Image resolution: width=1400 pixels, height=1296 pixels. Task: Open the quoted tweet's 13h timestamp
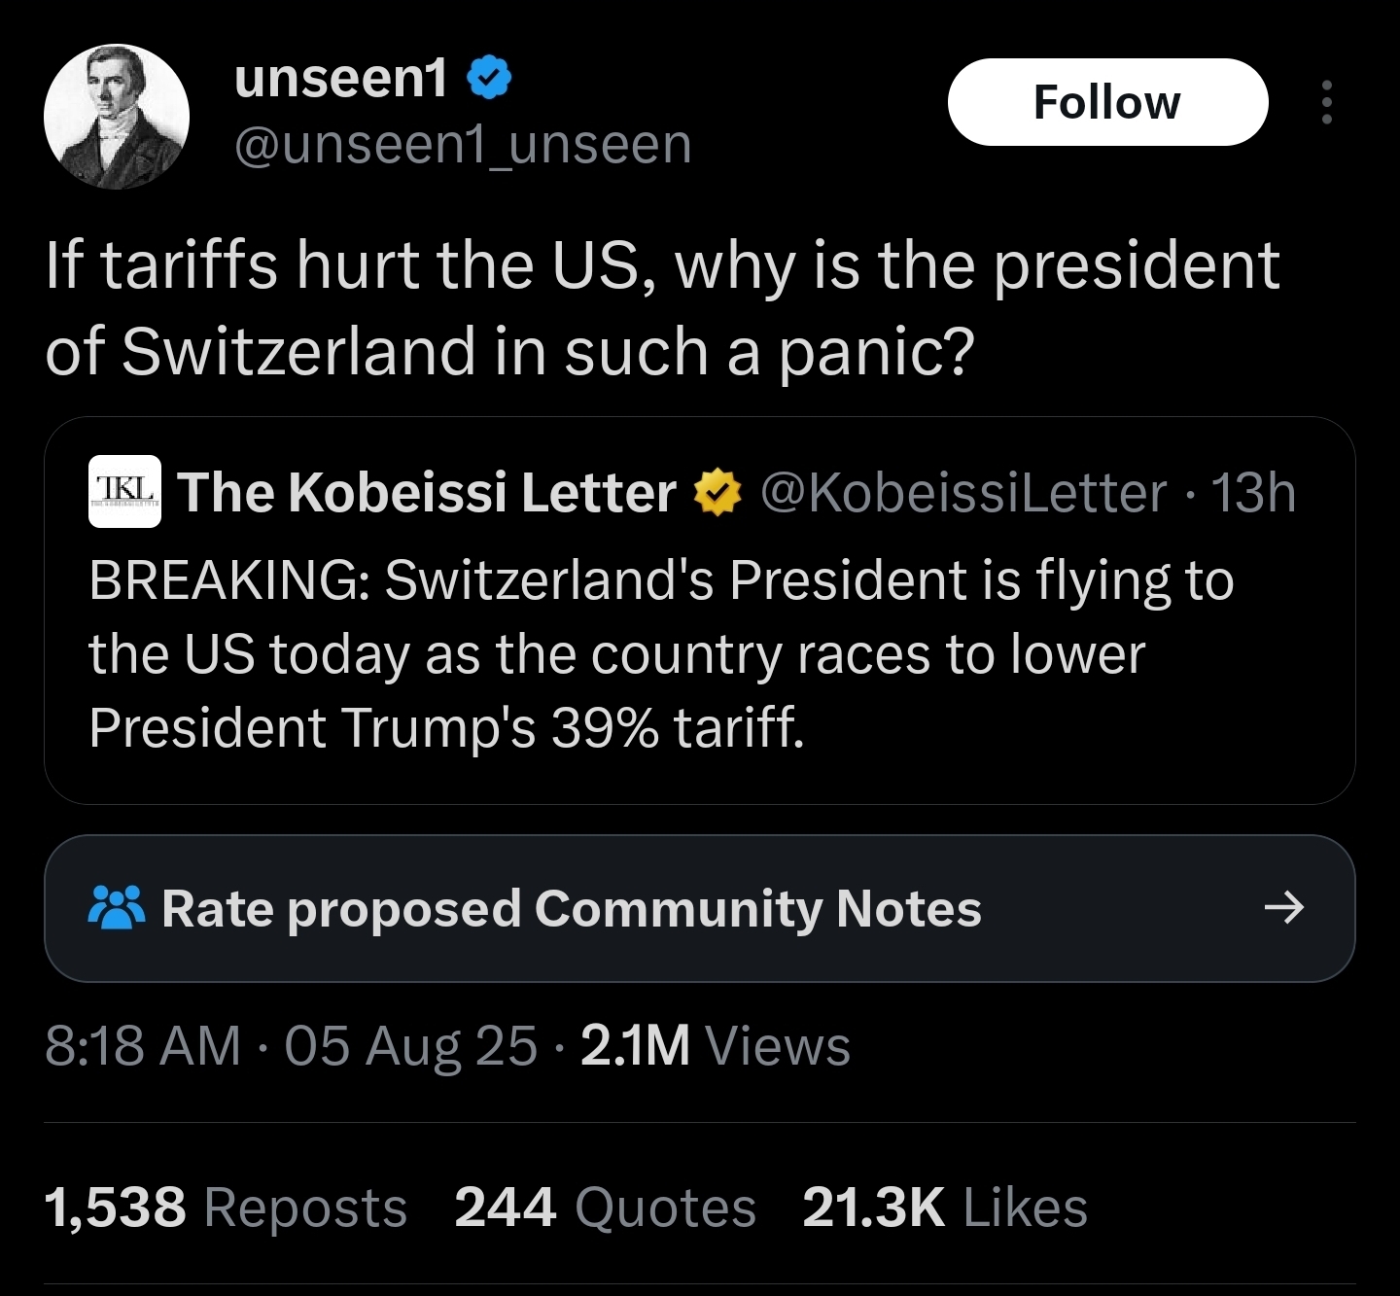[1254, 493]
